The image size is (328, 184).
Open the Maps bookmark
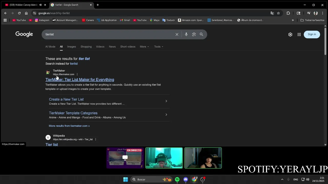pos(155,20)
